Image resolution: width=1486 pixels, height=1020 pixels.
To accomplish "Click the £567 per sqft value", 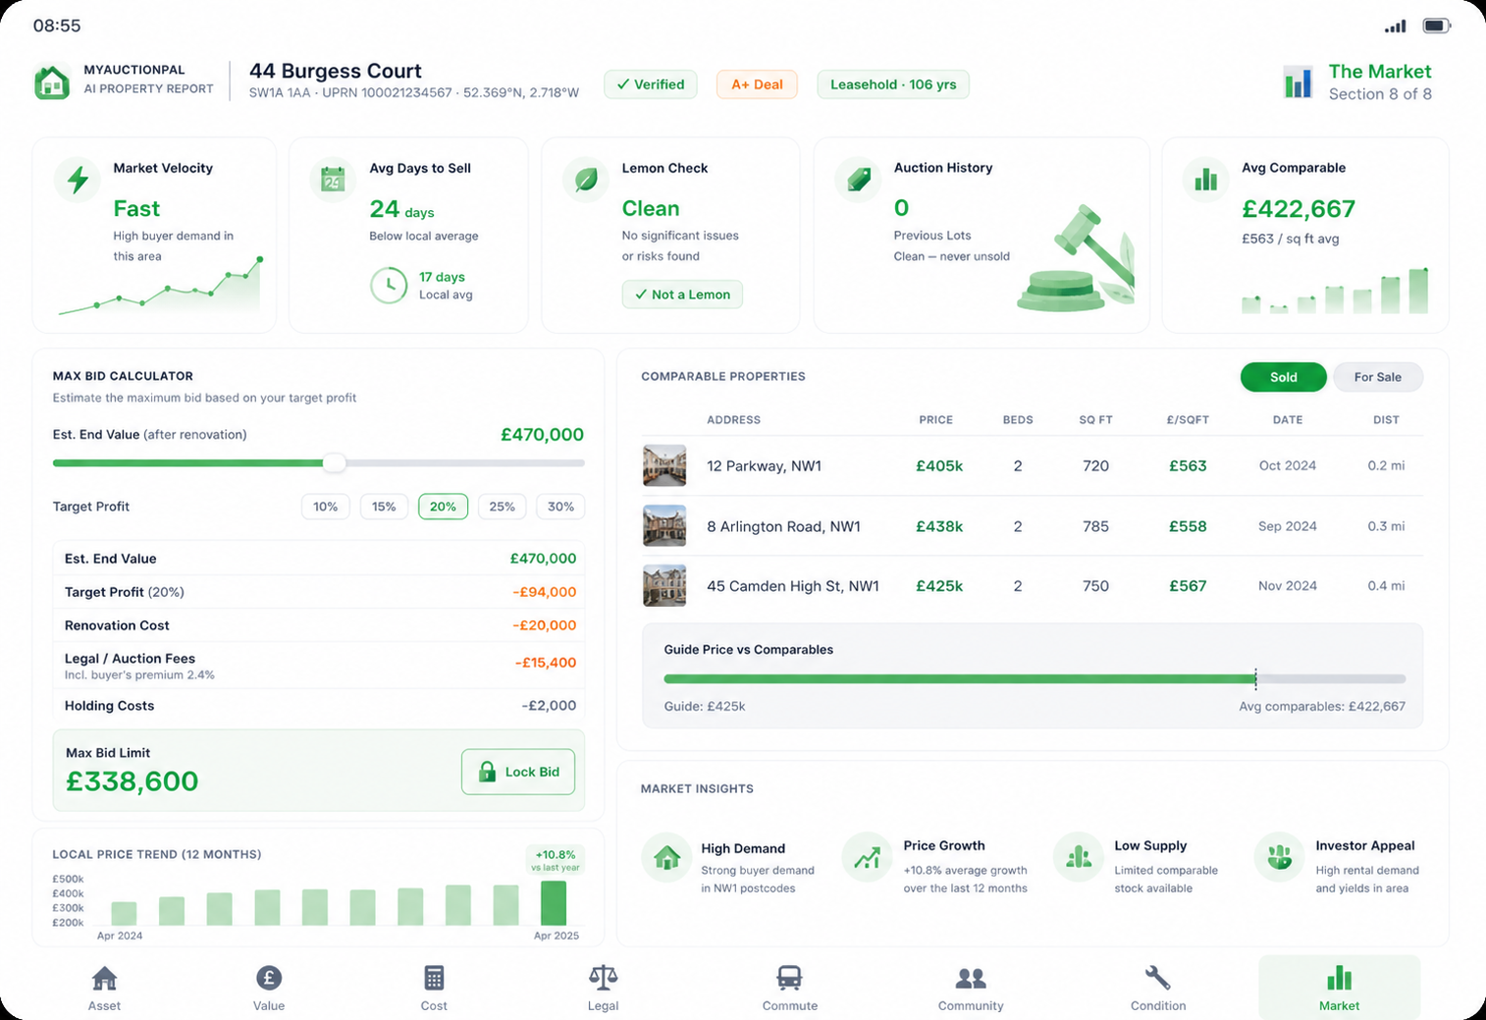I will click(1188, 586).
